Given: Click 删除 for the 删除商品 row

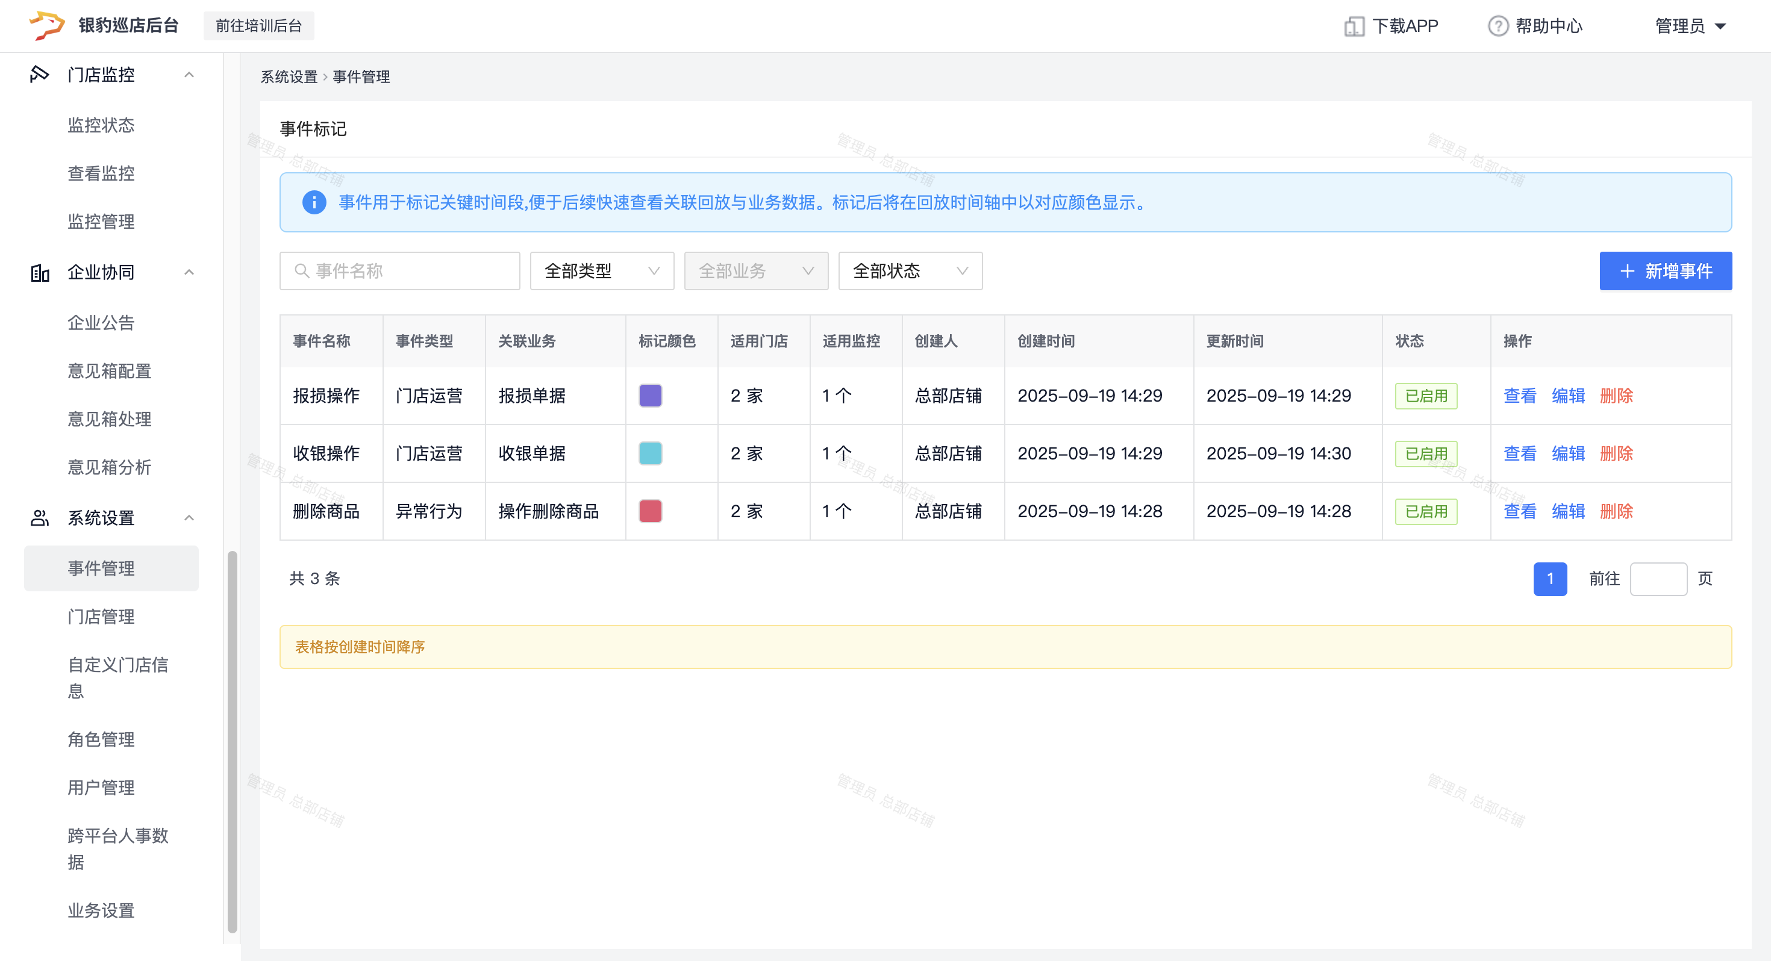Looking at the screenshot, I should (1616, 511).
